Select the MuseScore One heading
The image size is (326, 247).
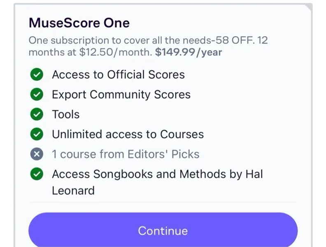click(x=79, y=23)
